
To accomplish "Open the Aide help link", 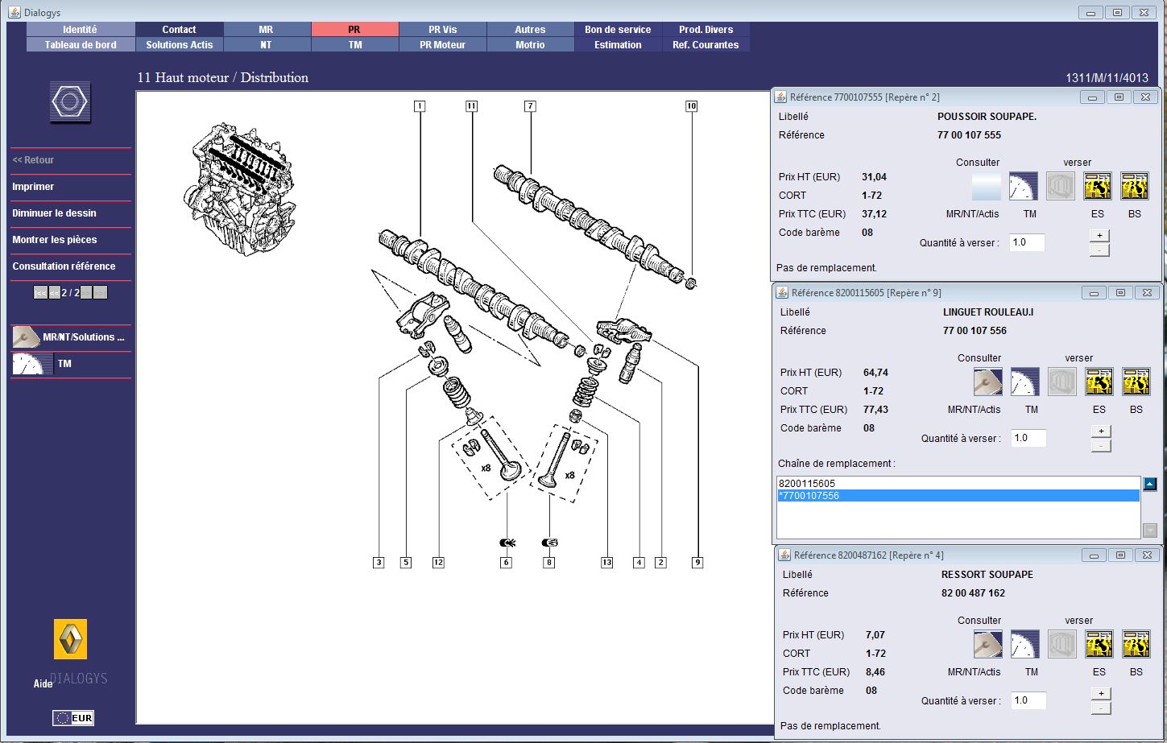I will (43, 683).
